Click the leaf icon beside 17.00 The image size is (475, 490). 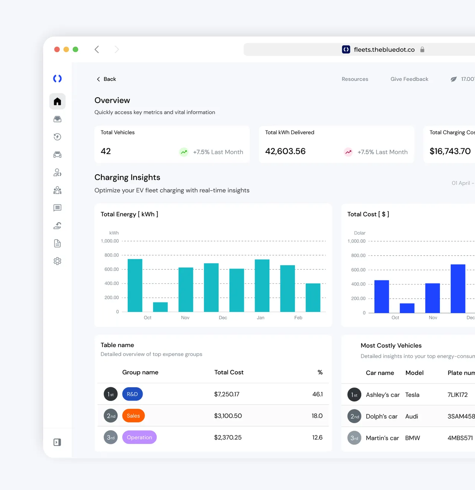453,79
